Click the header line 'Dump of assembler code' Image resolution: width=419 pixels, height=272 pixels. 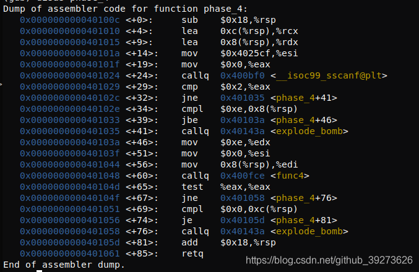pos(125,9)
